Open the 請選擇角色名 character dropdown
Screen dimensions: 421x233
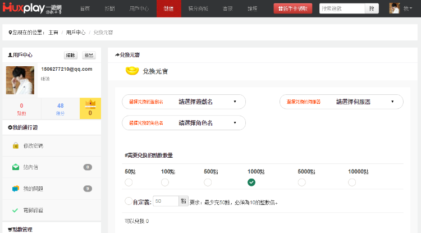184,123
